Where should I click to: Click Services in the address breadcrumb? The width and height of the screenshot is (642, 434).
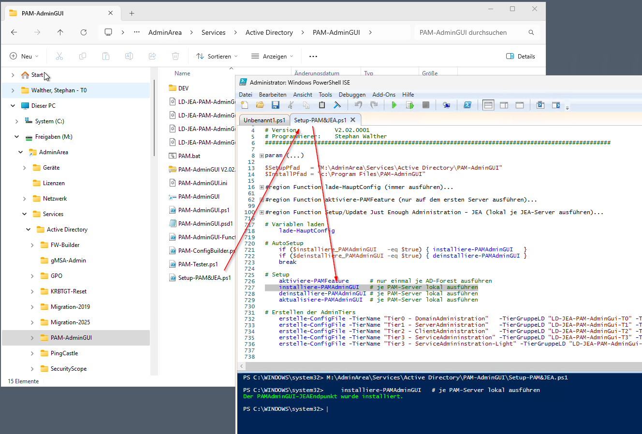(x=214, y=32)
